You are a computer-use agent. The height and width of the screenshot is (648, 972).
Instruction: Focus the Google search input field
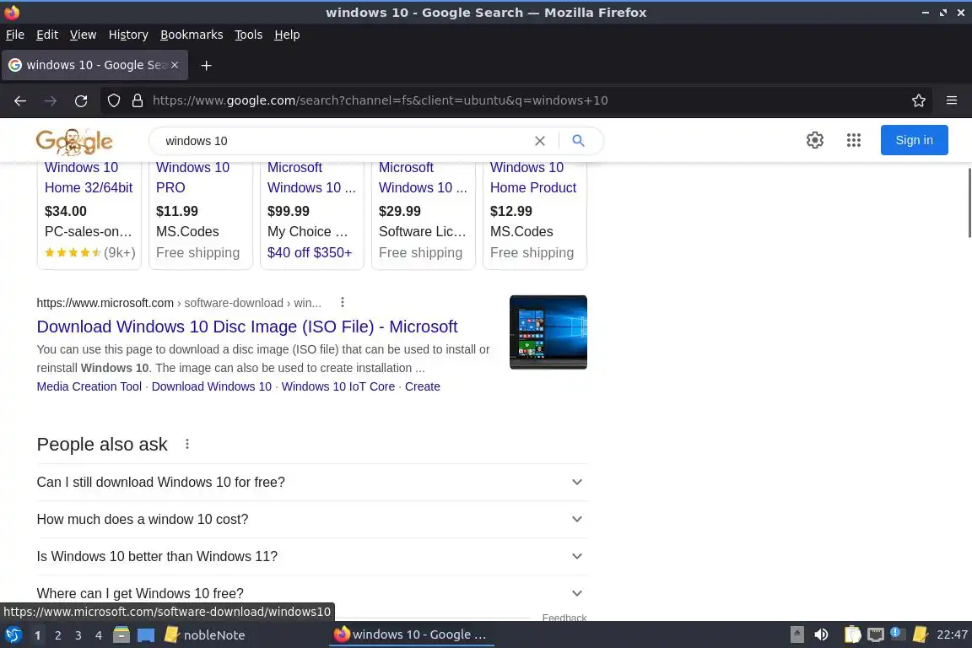(x=344, y=141)
